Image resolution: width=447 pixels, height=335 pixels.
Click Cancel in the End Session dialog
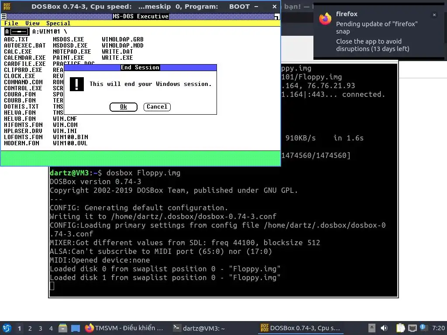click(157, 107)
